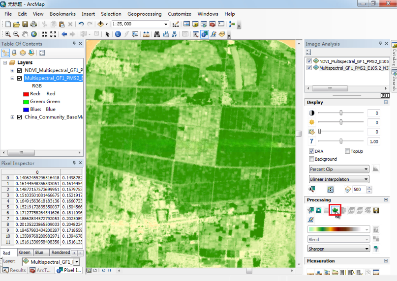Click the Export save icon in Processing

point(376,211)
